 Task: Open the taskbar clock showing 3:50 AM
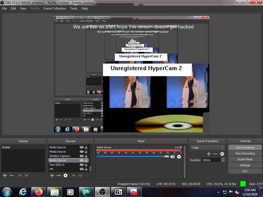coord(250,192)
